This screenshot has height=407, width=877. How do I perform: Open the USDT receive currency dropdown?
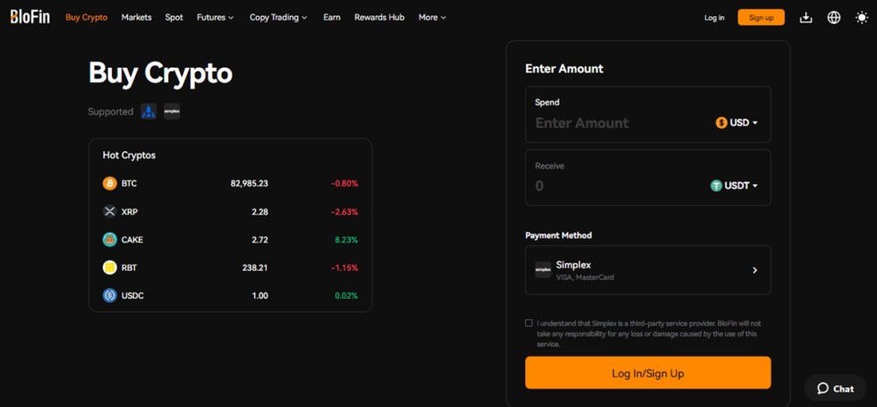point(734,186)
